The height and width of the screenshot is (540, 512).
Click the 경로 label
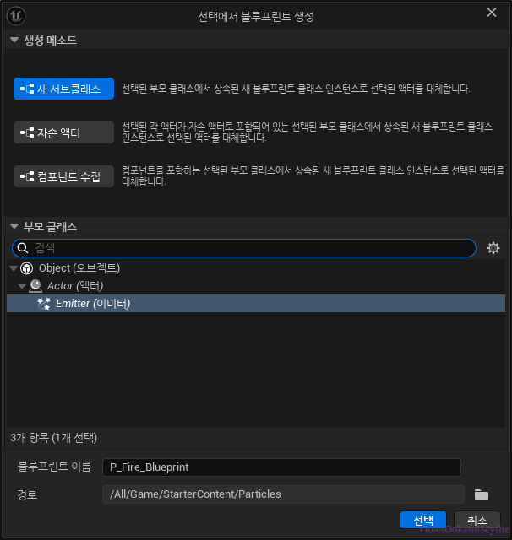(27, 495)
